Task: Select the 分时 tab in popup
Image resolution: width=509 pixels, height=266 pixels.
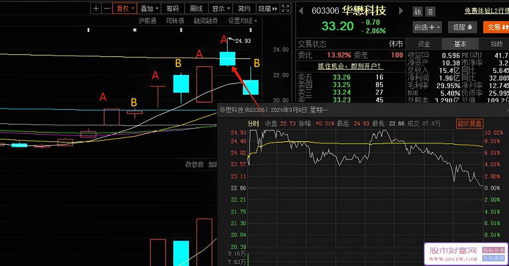Action: click(x=253, y=123)
